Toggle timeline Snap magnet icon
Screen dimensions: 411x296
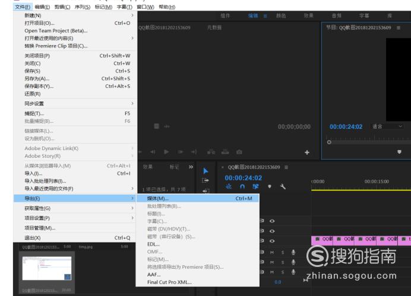[x=242, y=187]
